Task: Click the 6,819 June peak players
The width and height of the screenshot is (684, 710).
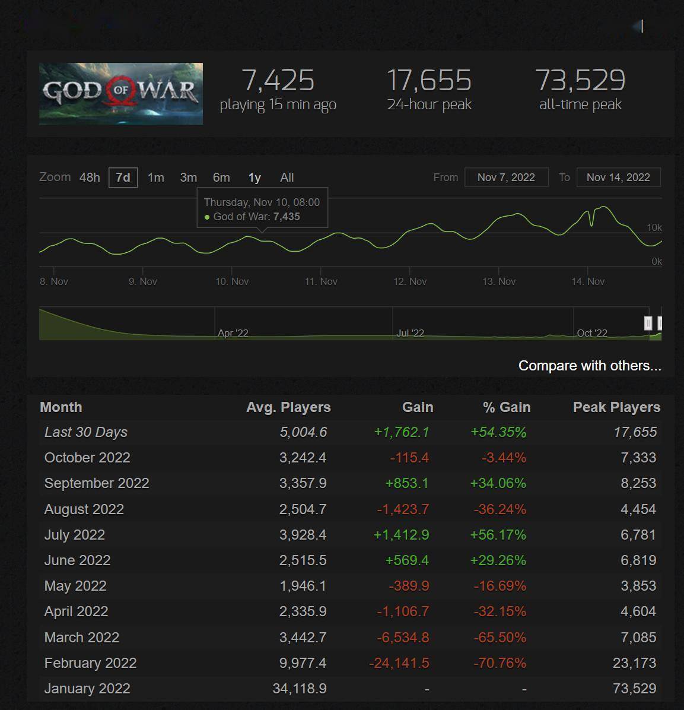Action: (638, 560)
